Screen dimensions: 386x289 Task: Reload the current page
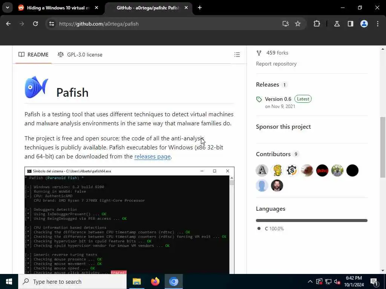pos(35,24)
